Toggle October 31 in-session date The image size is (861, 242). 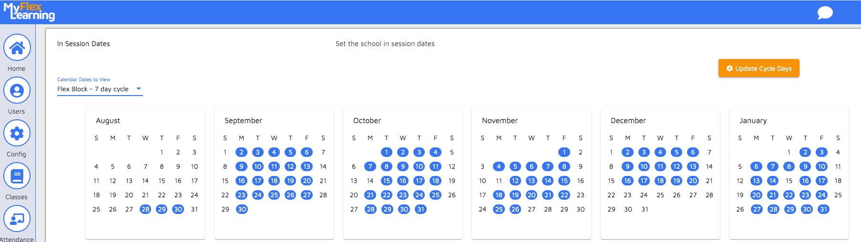pos(420,209)
